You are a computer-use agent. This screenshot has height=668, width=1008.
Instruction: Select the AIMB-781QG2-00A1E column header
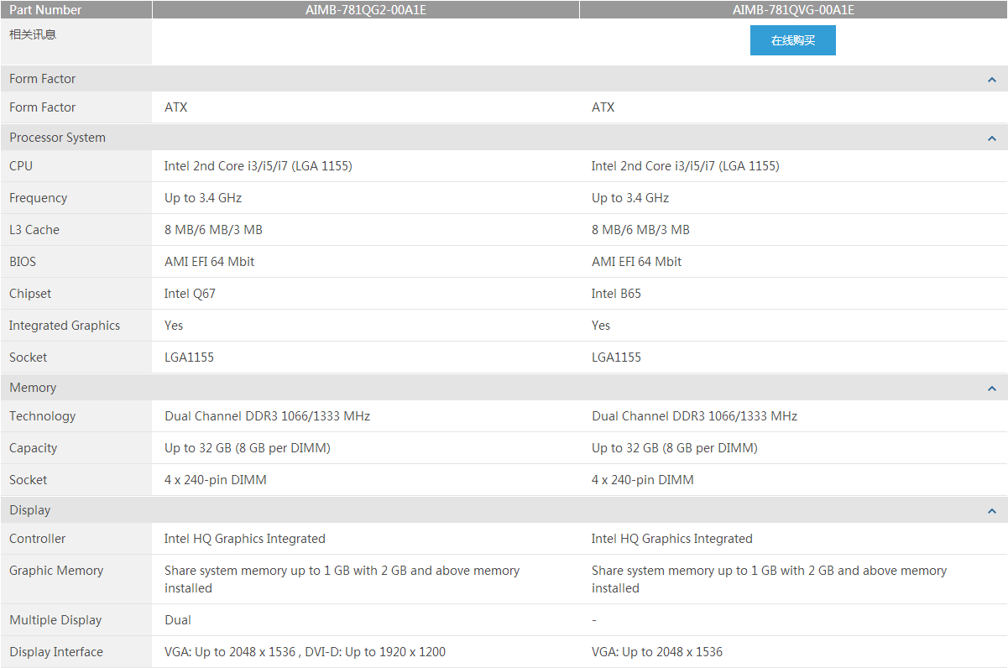(366, 10)
